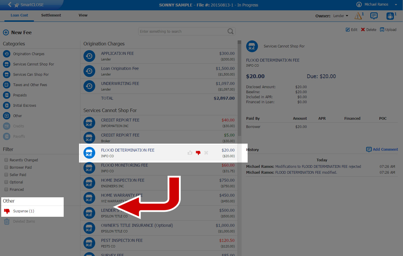
Task: Switch to the Settlement tab
Action: (51, 15)
